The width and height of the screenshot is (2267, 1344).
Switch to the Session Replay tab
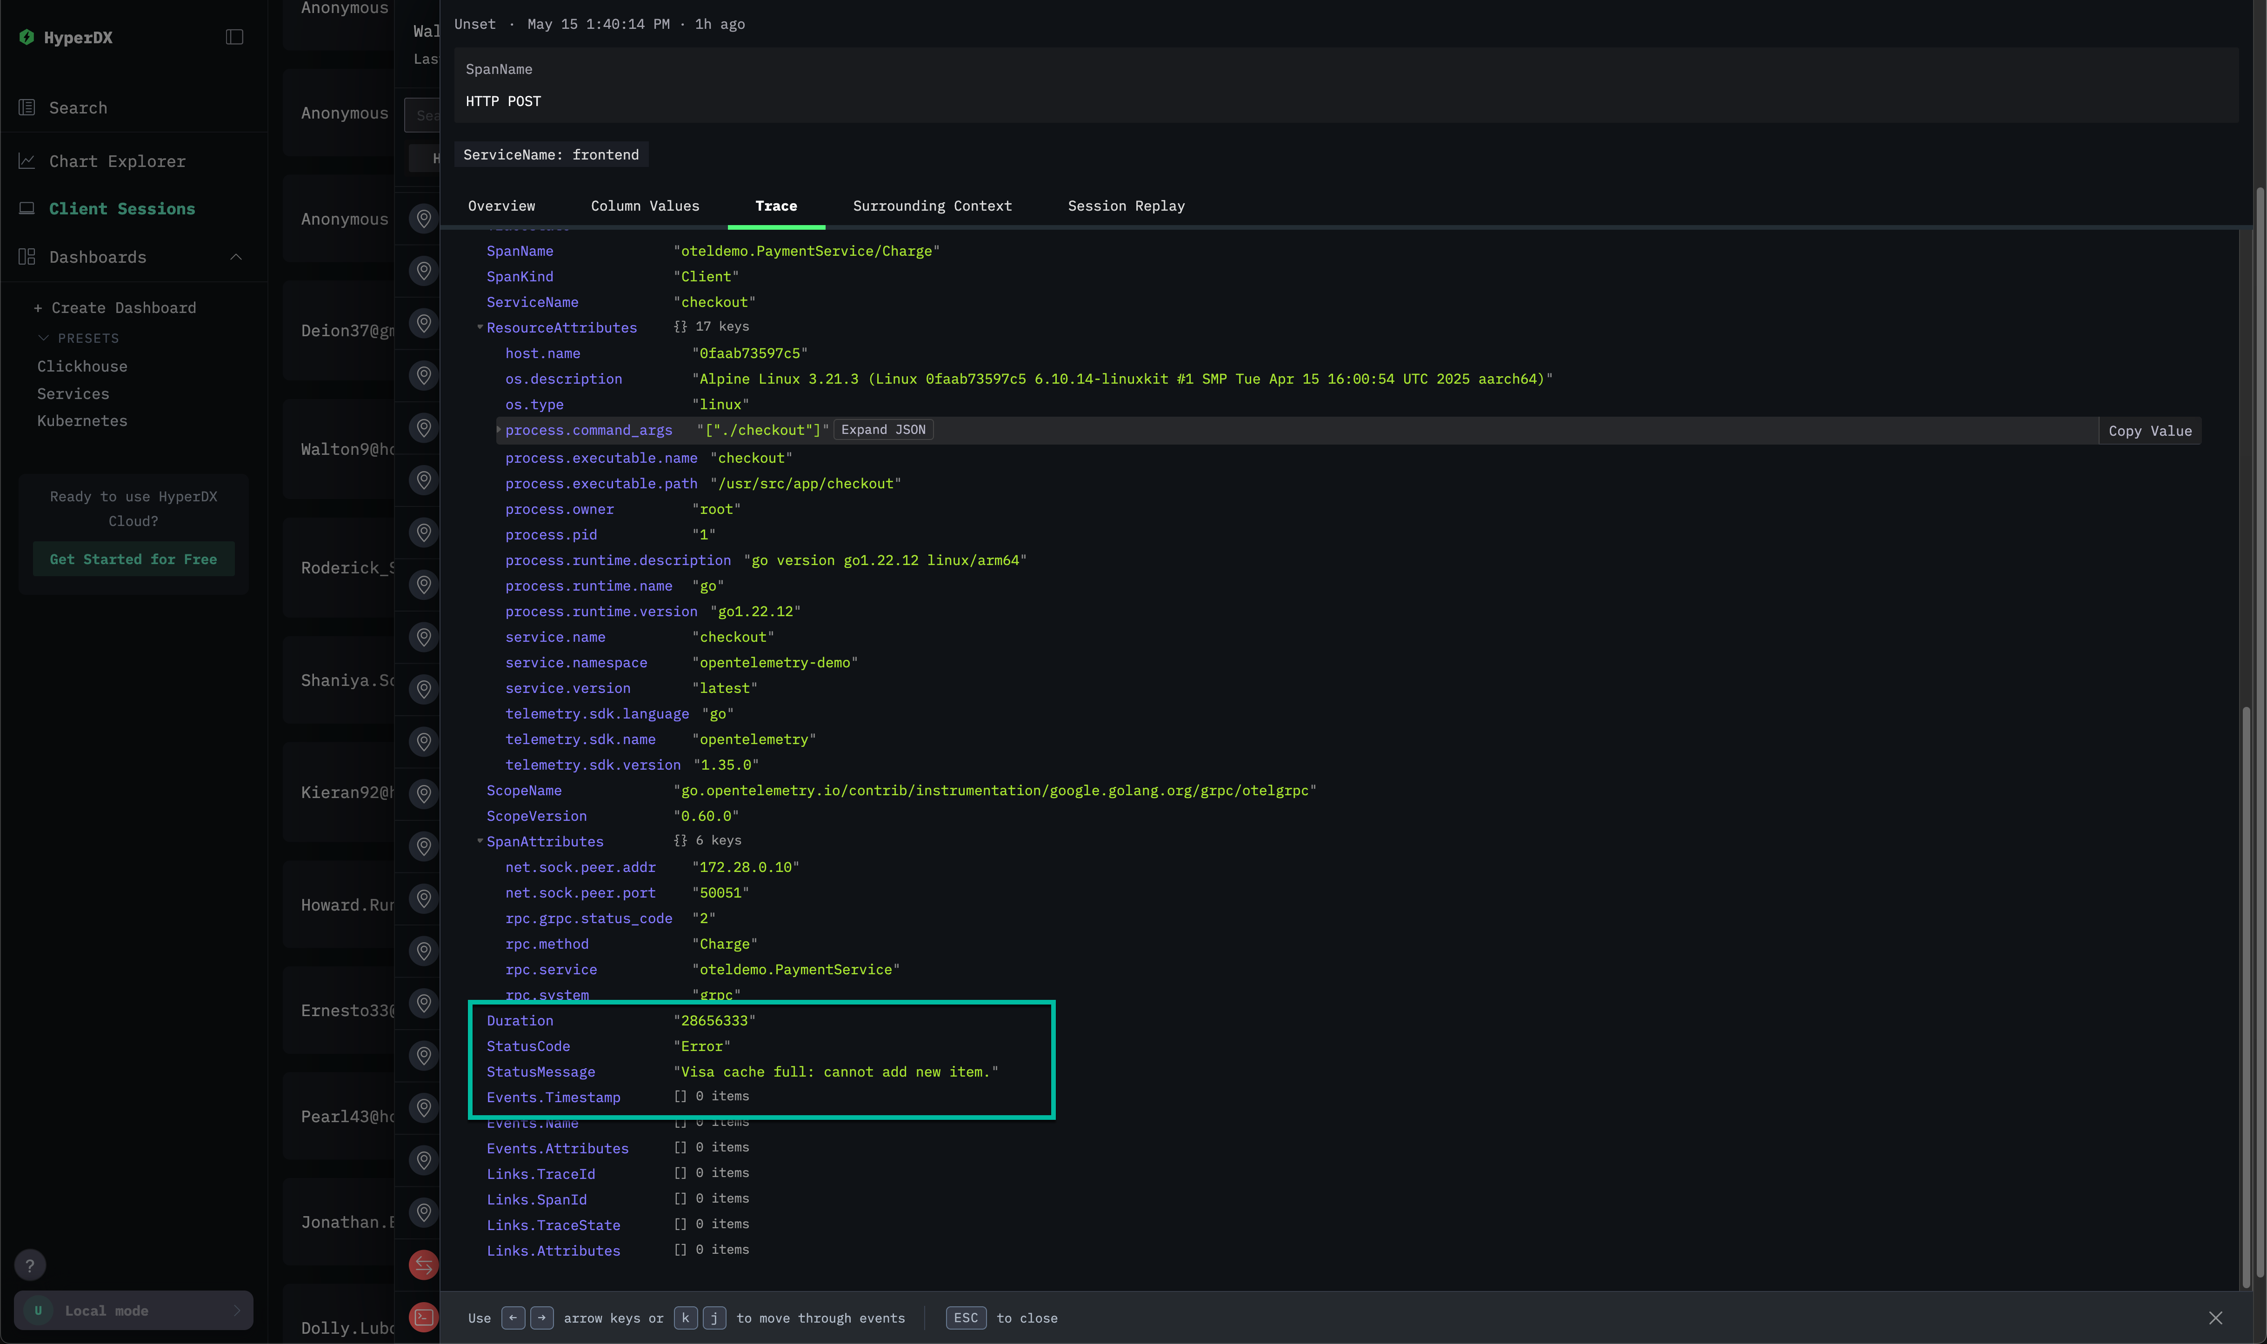click(1126, 206)
